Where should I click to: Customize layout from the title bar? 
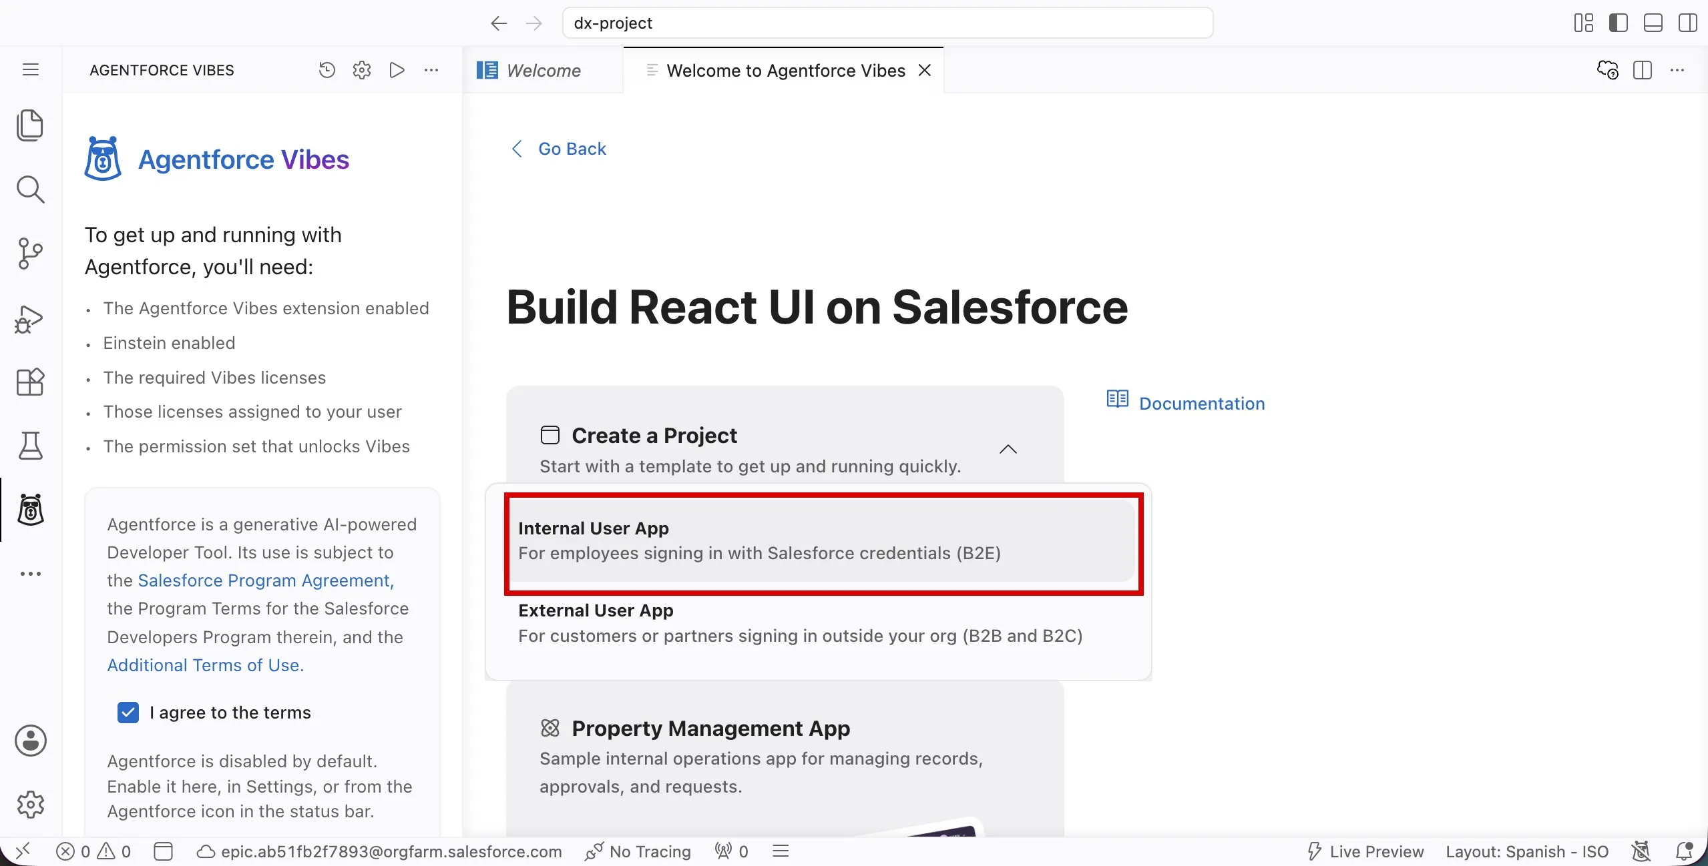pos(1584,23)
